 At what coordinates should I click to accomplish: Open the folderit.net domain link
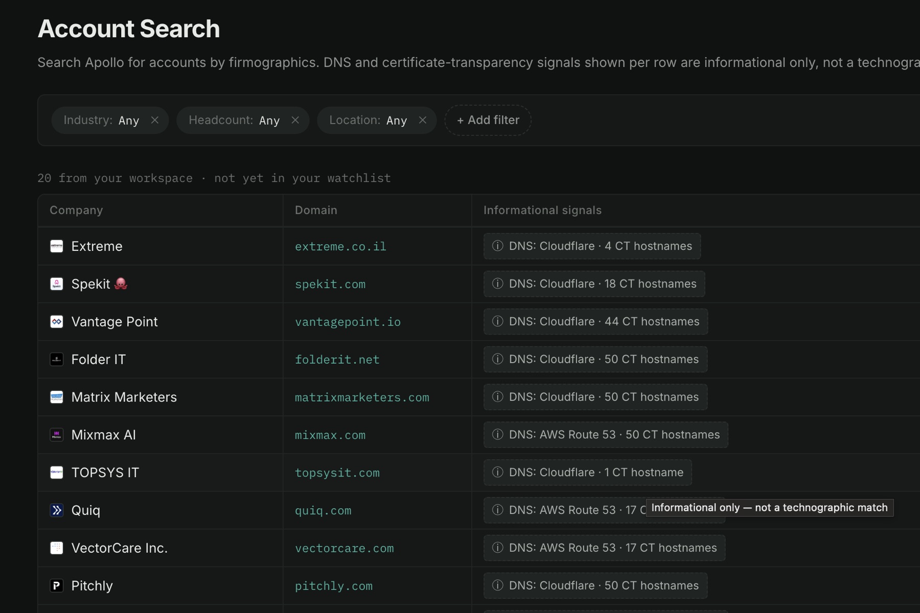(337, 360)
